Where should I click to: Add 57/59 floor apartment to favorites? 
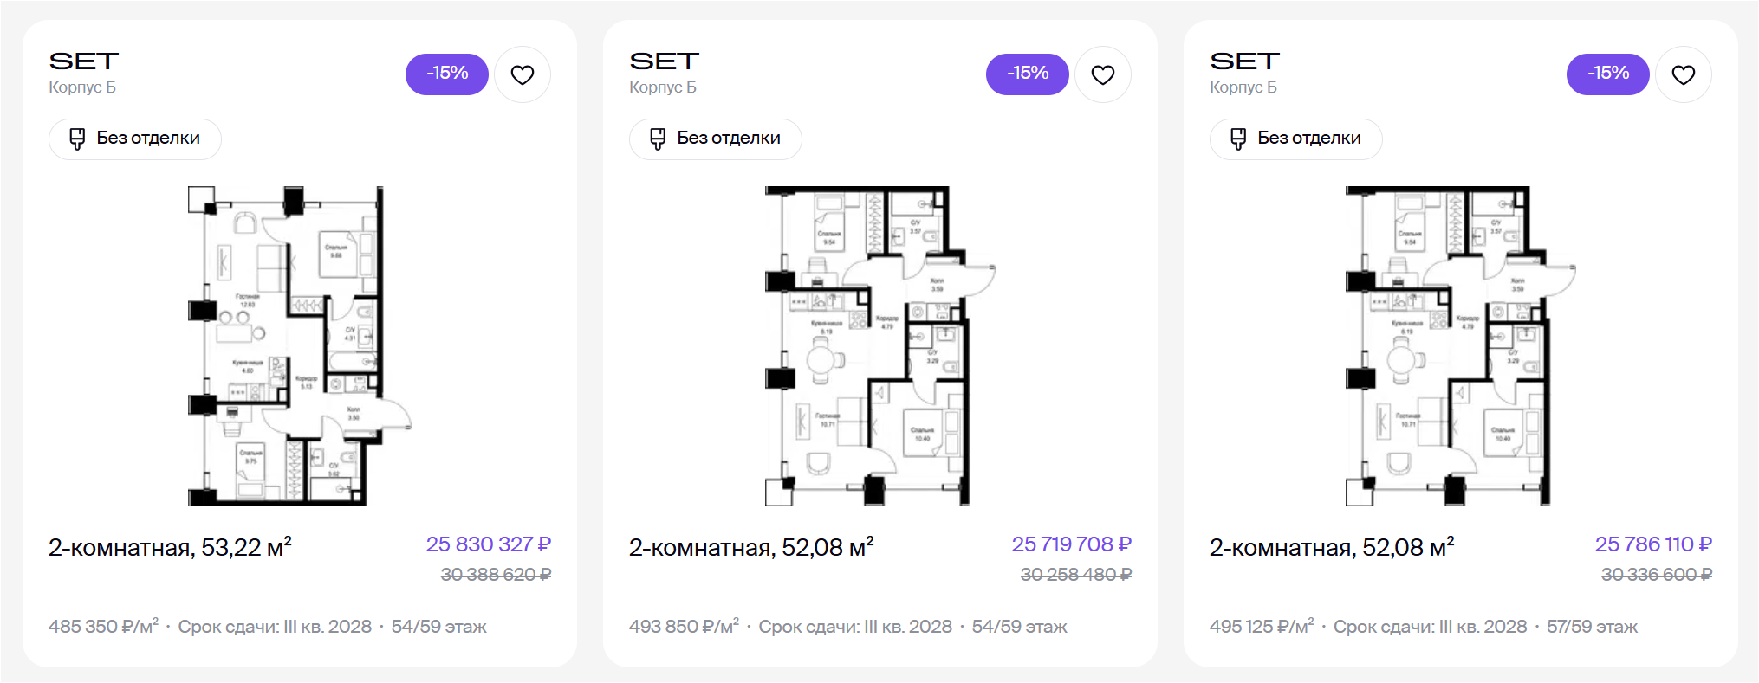pyautogui.click(x=1684, y=75)
